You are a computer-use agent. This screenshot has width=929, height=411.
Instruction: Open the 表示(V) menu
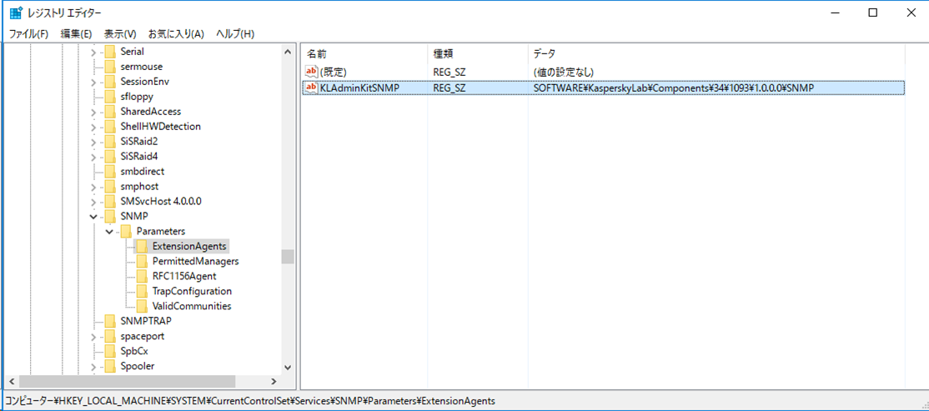[120, 33]
